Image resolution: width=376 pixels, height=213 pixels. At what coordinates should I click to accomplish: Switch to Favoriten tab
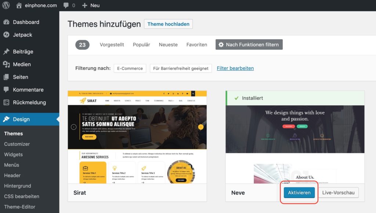coord(197,45)
